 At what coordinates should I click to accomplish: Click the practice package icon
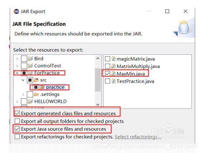42,87
